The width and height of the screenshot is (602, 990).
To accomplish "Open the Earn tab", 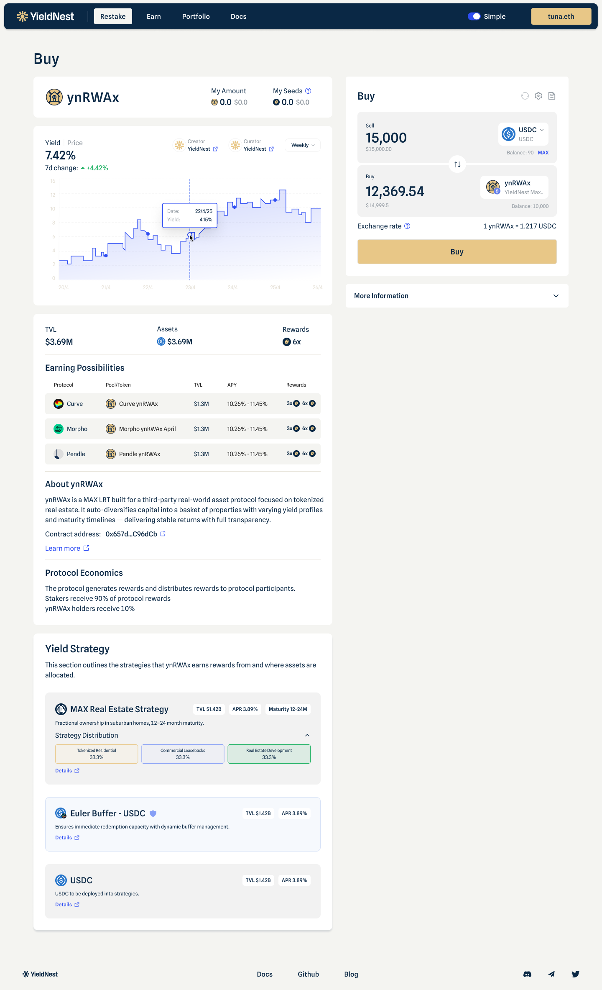I will click(154, 16).
